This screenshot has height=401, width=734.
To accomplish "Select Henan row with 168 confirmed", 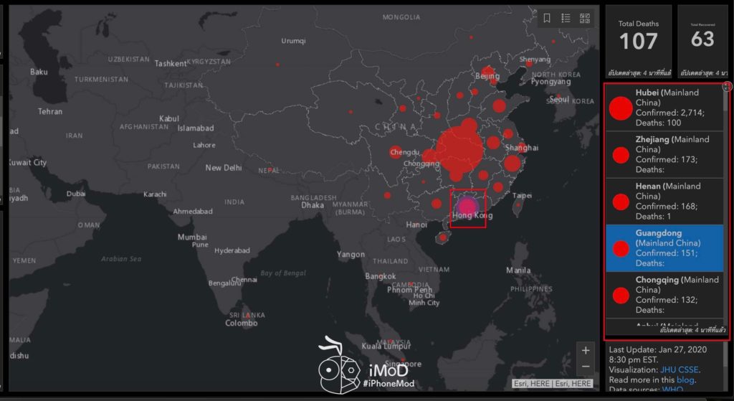I will click(664, 202).
